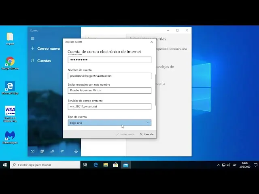Select the Servicio de Débitos Visa shortcut

[10, 114]
